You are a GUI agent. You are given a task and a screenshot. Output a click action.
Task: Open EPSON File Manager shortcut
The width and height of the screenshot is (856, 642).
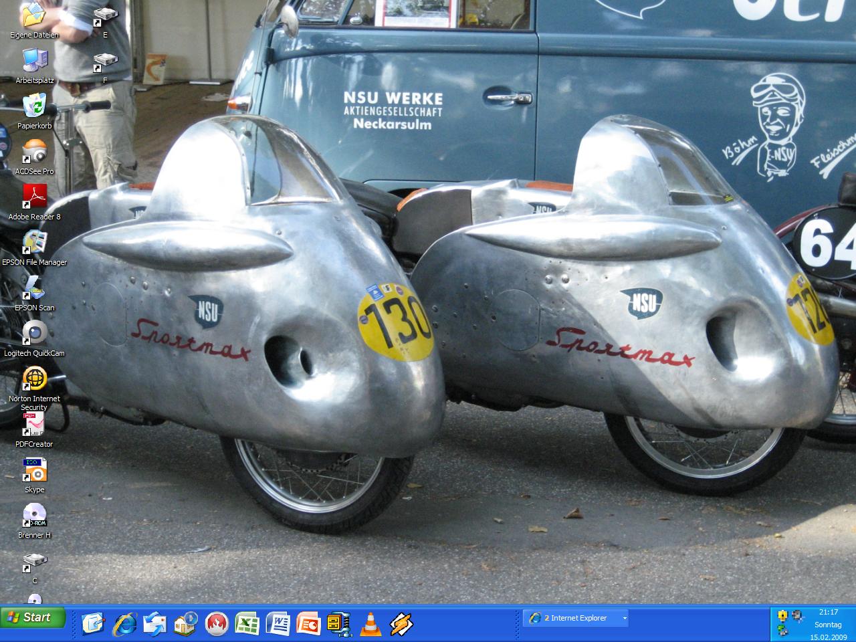tap(34, 243)
